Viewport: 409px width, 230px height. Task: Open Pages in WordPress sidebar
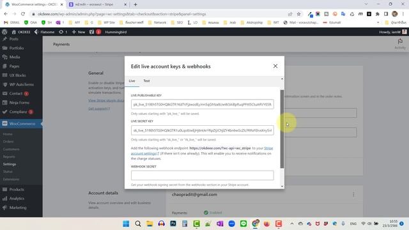click(x=14, y=66)
